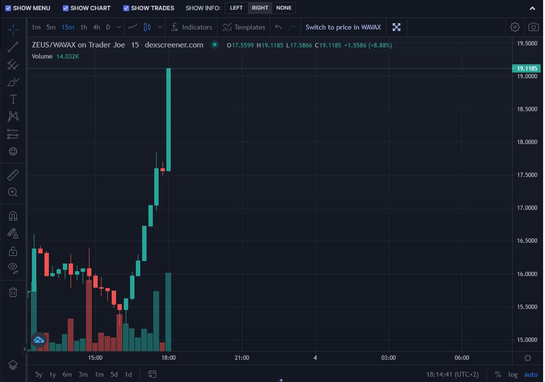The width and height of the screenshot is (545, 382).
Task: Select the 4h timeframe
Action: pyautogui.click(x=96, y=27)
